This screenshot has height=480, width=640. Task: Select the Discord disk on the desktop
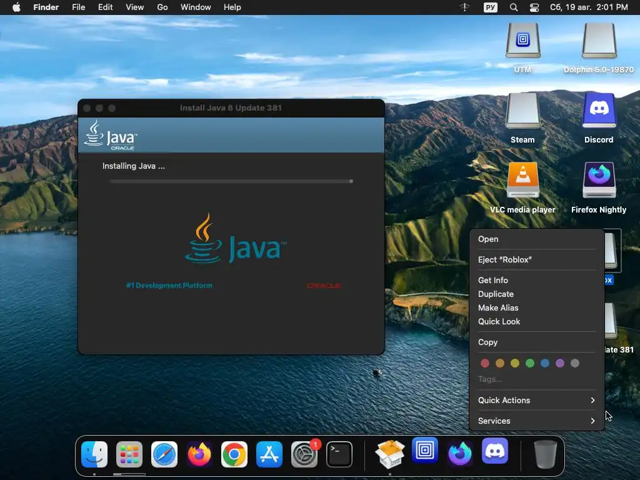pos(599,111)
